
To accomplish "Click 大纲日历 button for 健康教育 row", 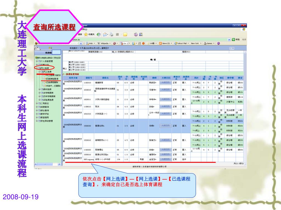I will [x=165, y=83].
